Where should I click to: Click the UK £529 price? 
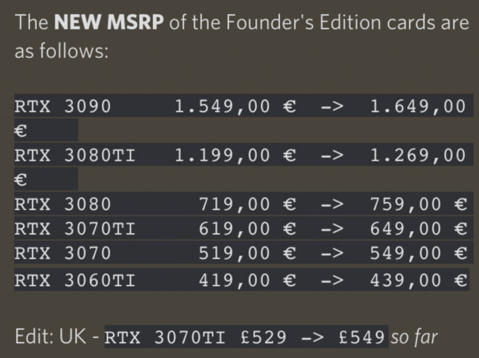(263, 337)
